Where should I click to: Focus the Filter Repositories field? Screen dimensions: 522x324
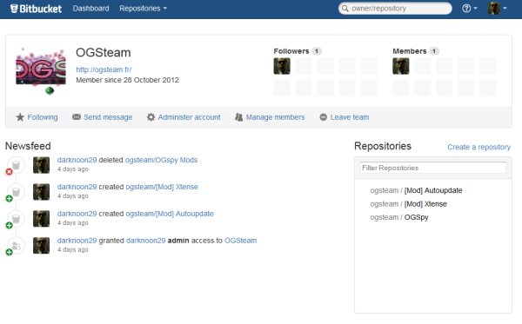tap(432, 168)
